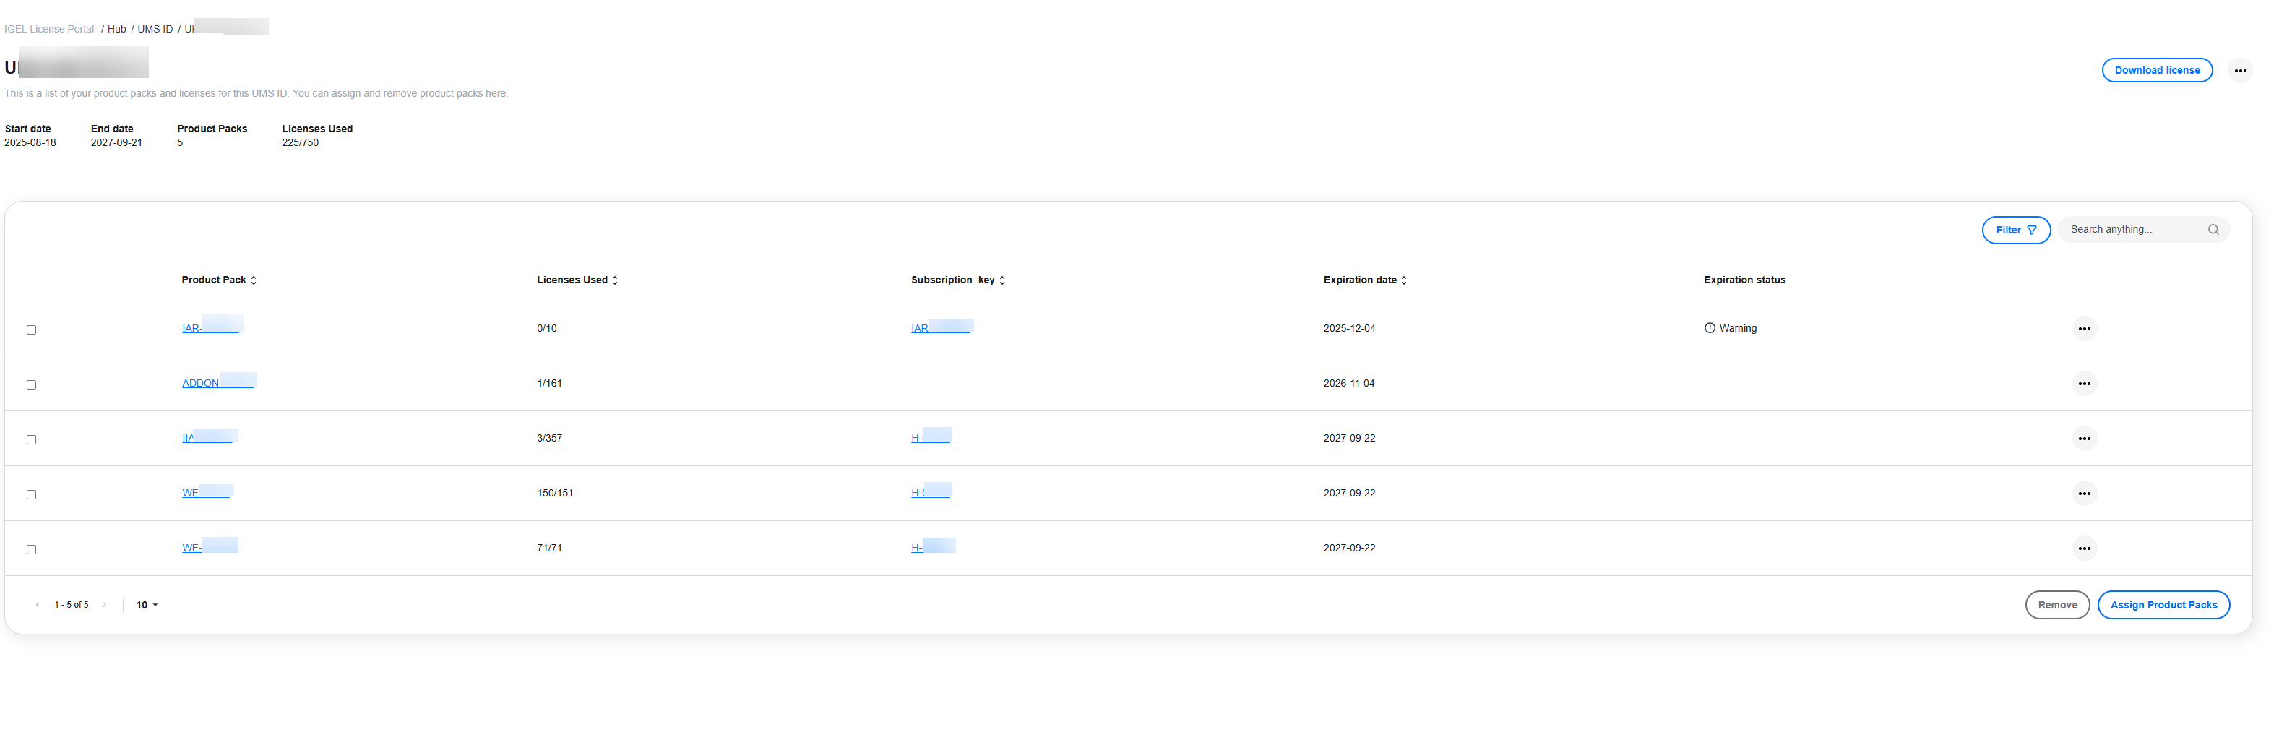Screen dimensions: 2279x740
Task: Click the Download license button
Action: [x=2156, y=71]
